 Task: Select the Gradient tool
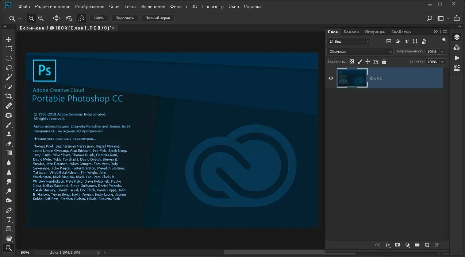tap(9, 153)
